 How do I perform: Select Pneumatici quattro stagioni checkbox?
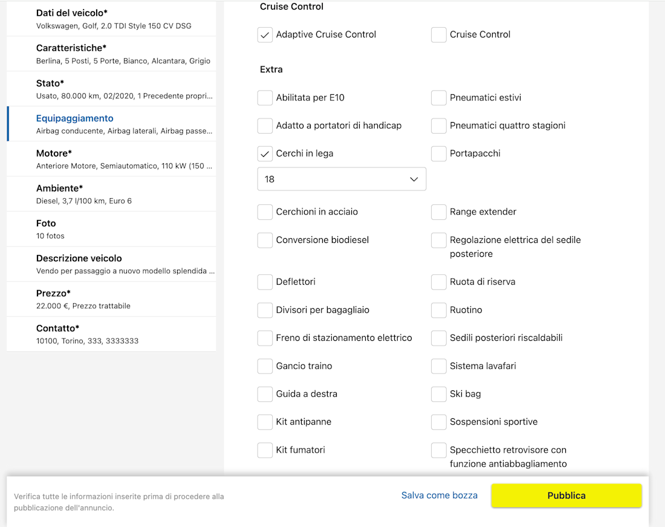coord(439,126)
